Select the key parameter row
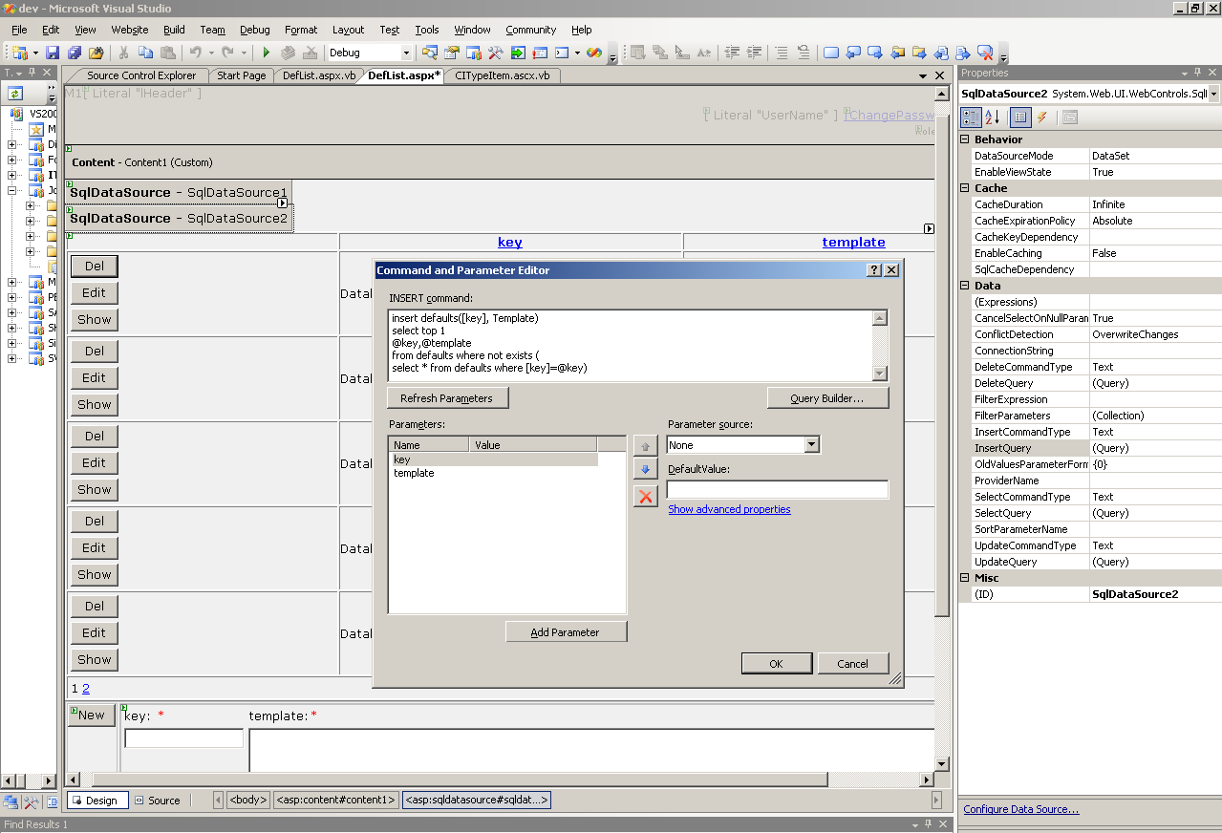Screen dimensions: 1222x833 (493, 459)
